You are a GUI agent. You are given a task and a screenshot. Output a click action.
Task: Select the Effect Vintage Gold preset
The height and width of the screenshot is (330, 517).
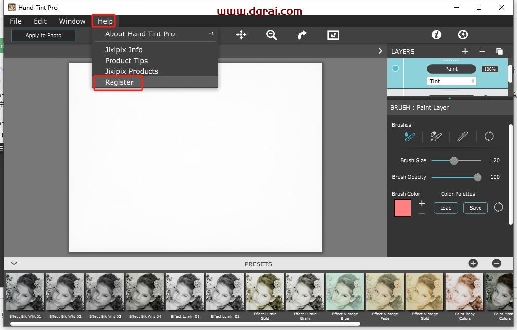pos(425,297)
